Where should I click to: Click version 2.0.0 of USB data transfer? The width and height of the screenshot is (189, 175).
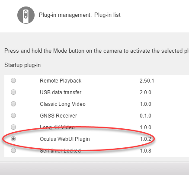point(145,92)
